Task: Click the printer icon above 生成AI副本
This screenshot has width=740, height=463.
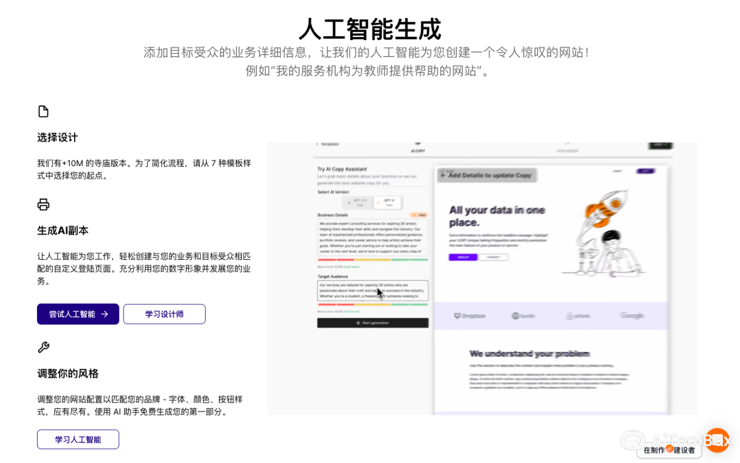Action: pos(43,204)
